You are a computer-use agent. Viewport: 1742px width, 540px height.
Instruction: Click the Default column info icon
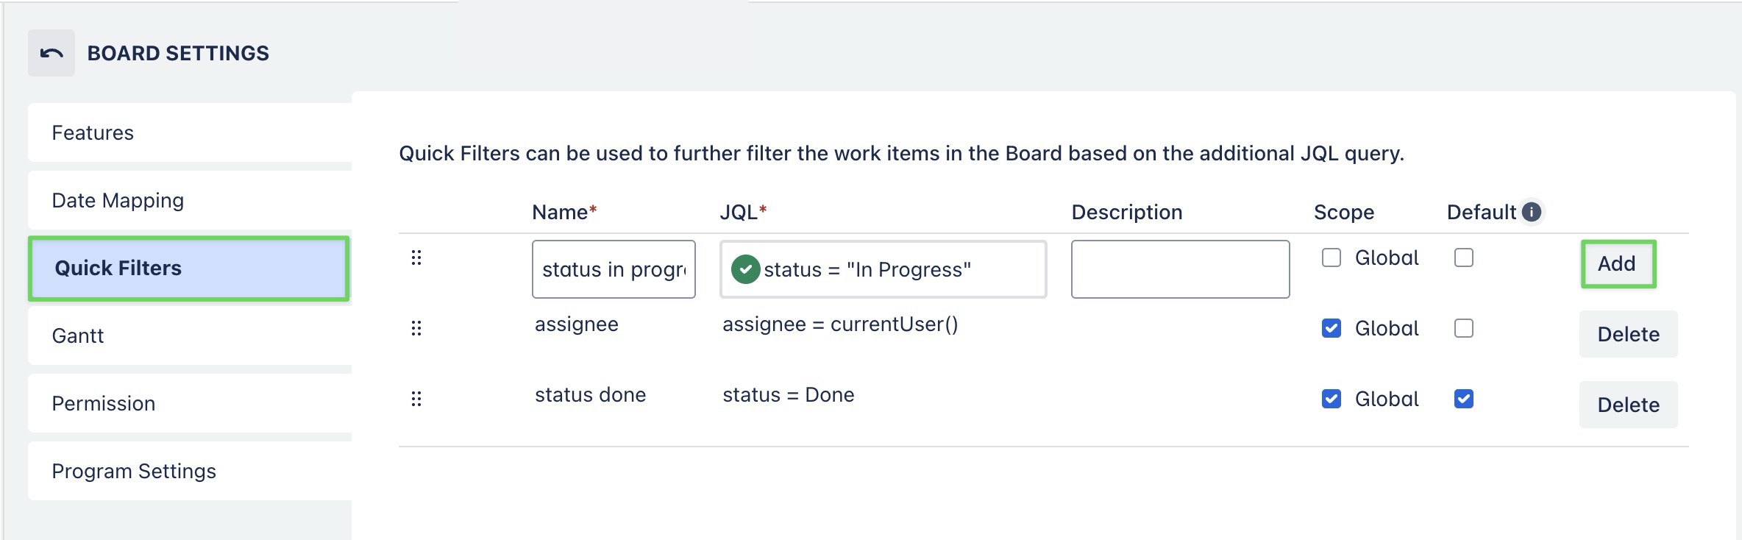click(1532, 212)
